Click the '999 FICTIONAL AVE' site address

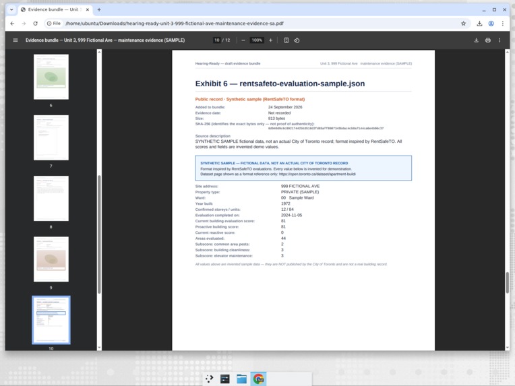click(300, 186)
